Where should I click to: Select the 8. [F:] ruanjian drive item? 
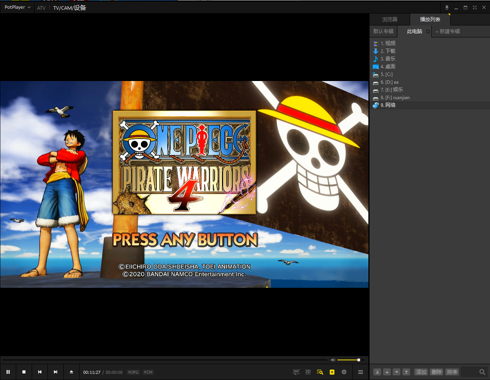tap(429, 97)
